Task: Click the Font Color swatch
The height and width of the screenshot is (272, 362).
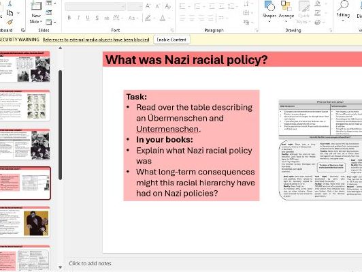Action: point(163,18)
